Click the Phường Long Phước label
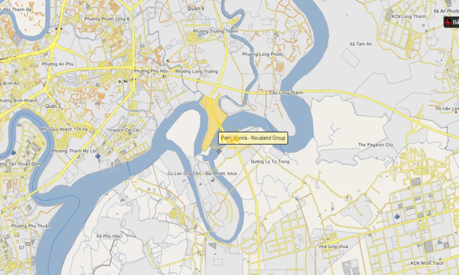The image size is (459, 275). tap(263, 54)
